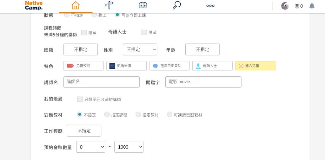Screen dimensions: 325x160
Task: Toggle the 凱倫半價 feature filter
Action: (x=126, y=66)
